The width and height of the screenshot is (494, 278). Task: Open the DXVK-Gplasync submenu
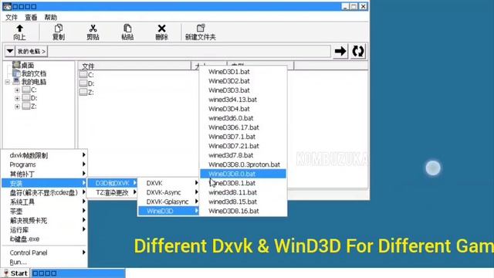[168, 202]
